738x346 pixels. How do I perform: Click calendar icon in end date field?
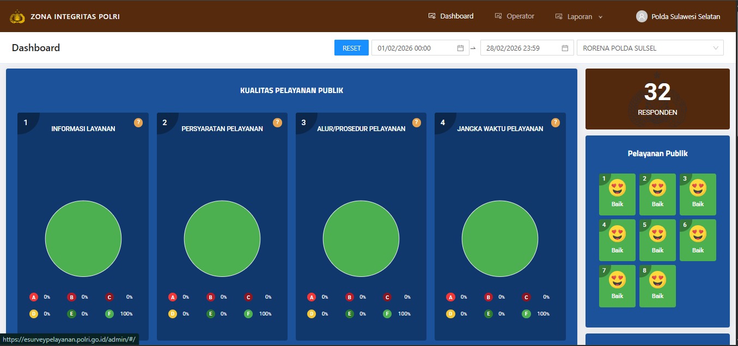[x=565, y=48]
